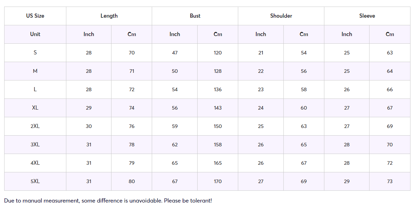Click the Unit label cell
Viewport: 415px width, 206px height.
pos(35,34)
